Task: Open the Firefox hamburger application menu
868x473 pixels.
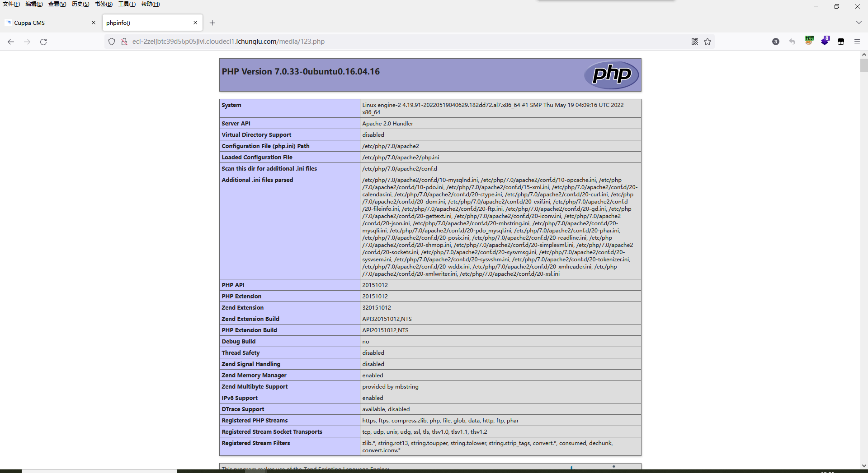Action: click(x=857, y=42)
